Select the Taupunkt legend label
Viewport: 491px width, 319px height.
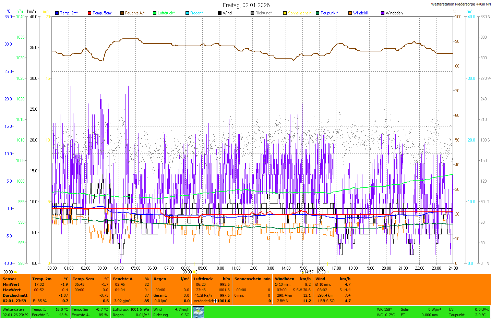click(x=329, y=13)
